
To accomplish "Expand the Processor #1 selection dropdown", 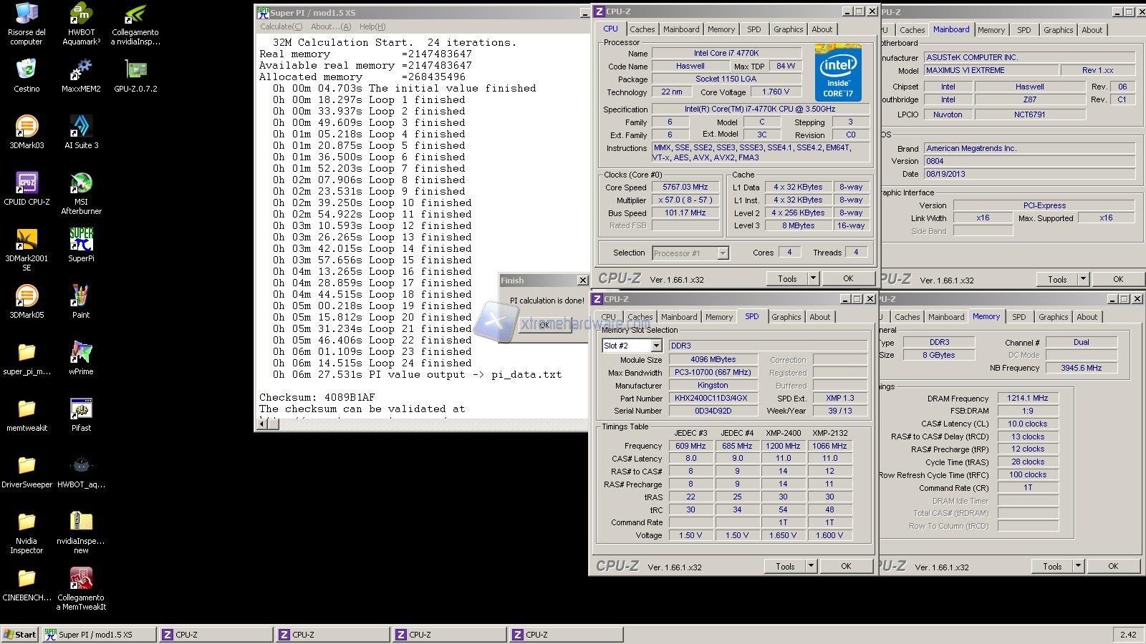I will pyautogui.click(x=723, y=253).
